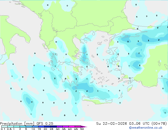
Task: Open the weatheronline.co.uk copyright link
Action: coord(145,128)
